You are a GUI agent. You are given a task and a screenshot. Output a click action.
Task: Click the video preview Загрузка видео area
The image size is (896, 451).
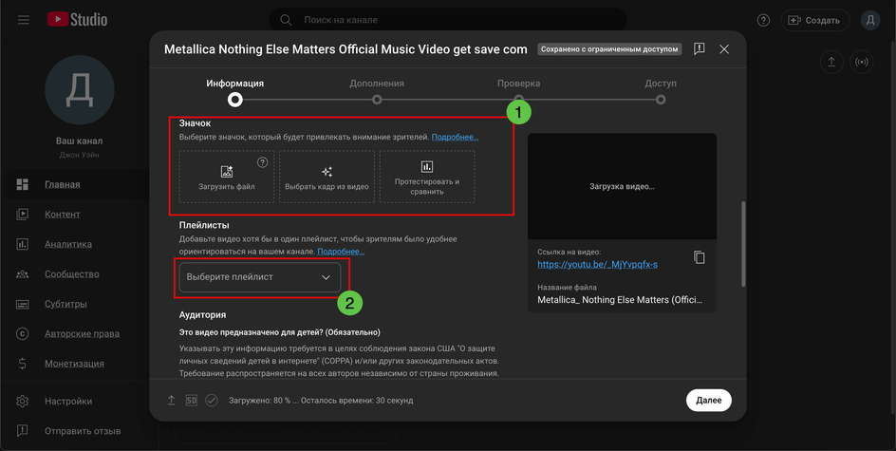[x=622, y=186]
